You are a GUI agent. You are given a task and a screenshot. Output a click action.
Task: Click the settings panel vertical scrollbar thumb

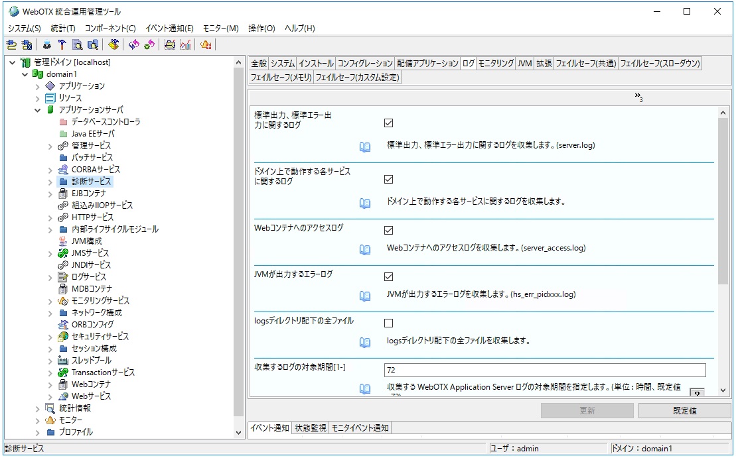pyautogui.click(x=723, y=199)
